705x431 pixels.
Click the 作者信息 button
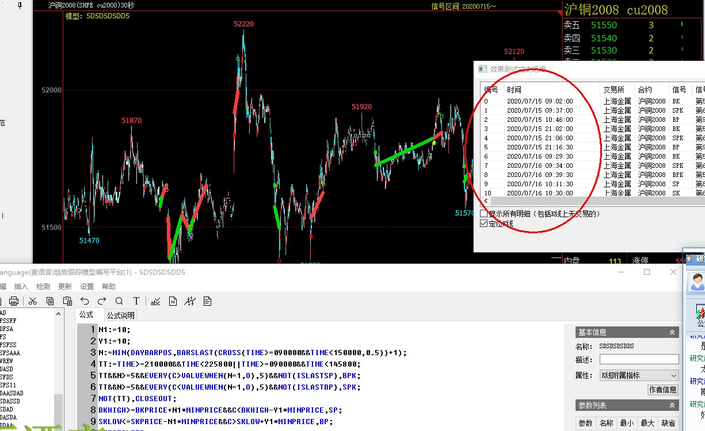[x=663, y=390]
